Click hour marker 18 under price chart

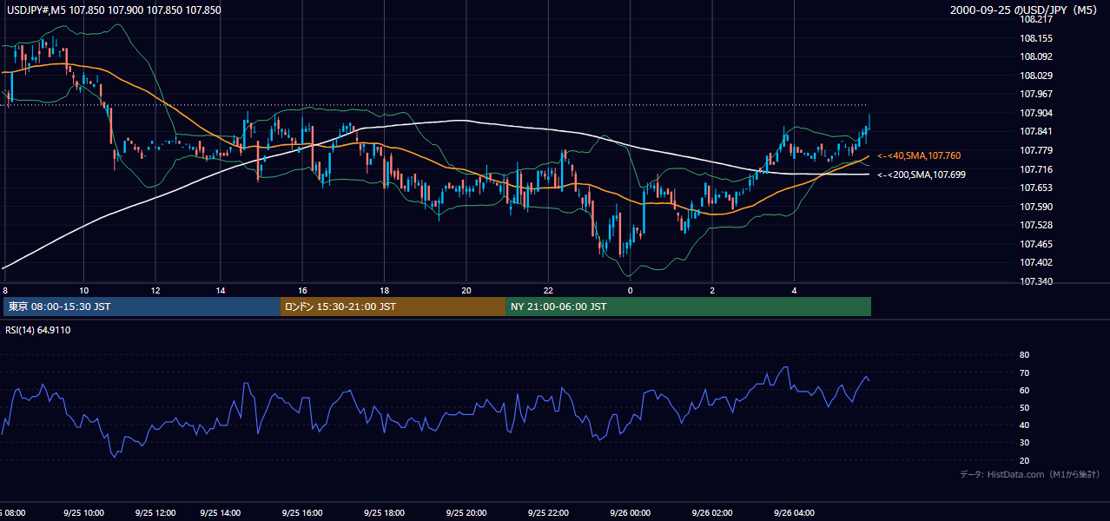coord(384,290)
